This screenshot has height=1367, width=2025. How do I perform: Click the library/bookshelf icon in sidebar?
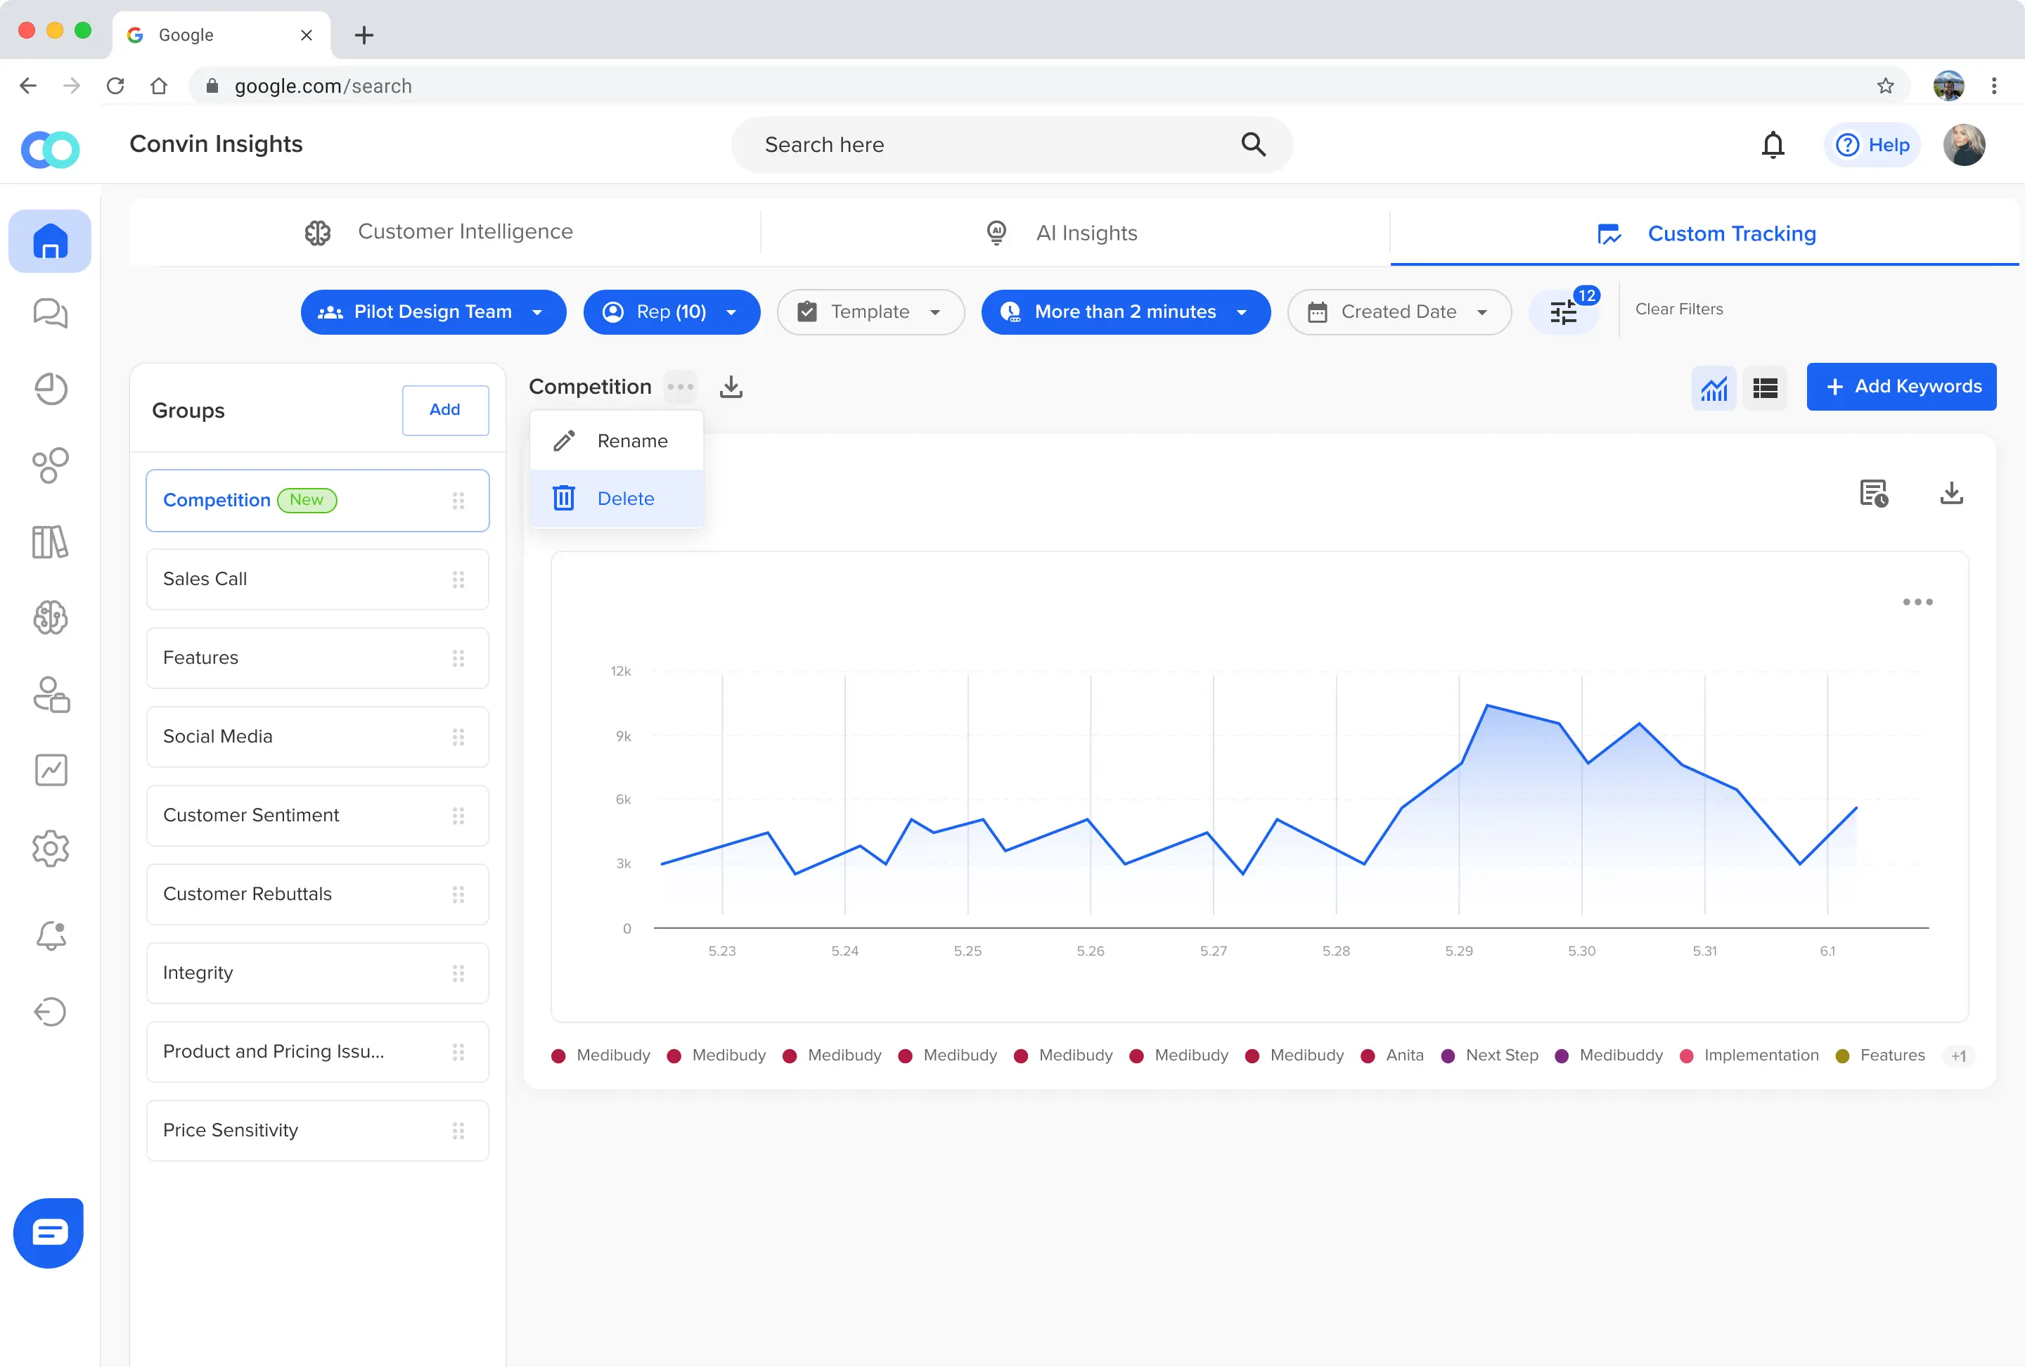coord(50,542)
